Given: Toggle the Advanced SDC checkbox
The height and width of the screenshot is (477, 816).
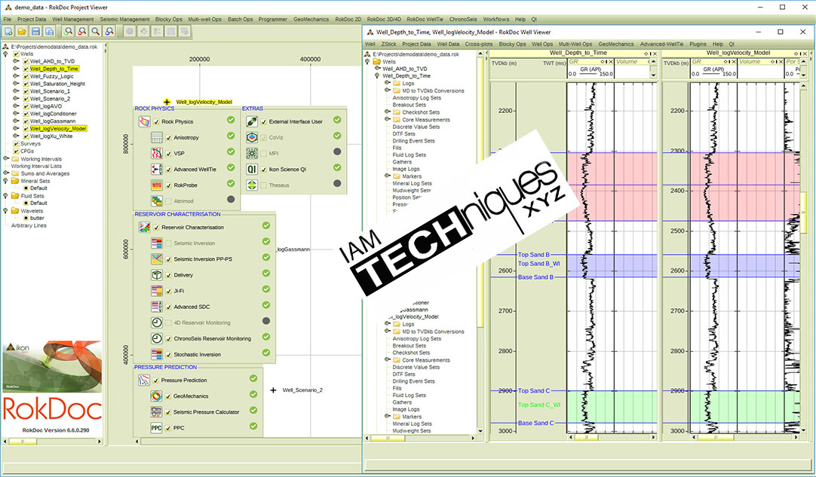Looking at the screenshot, I should point(169,307).
